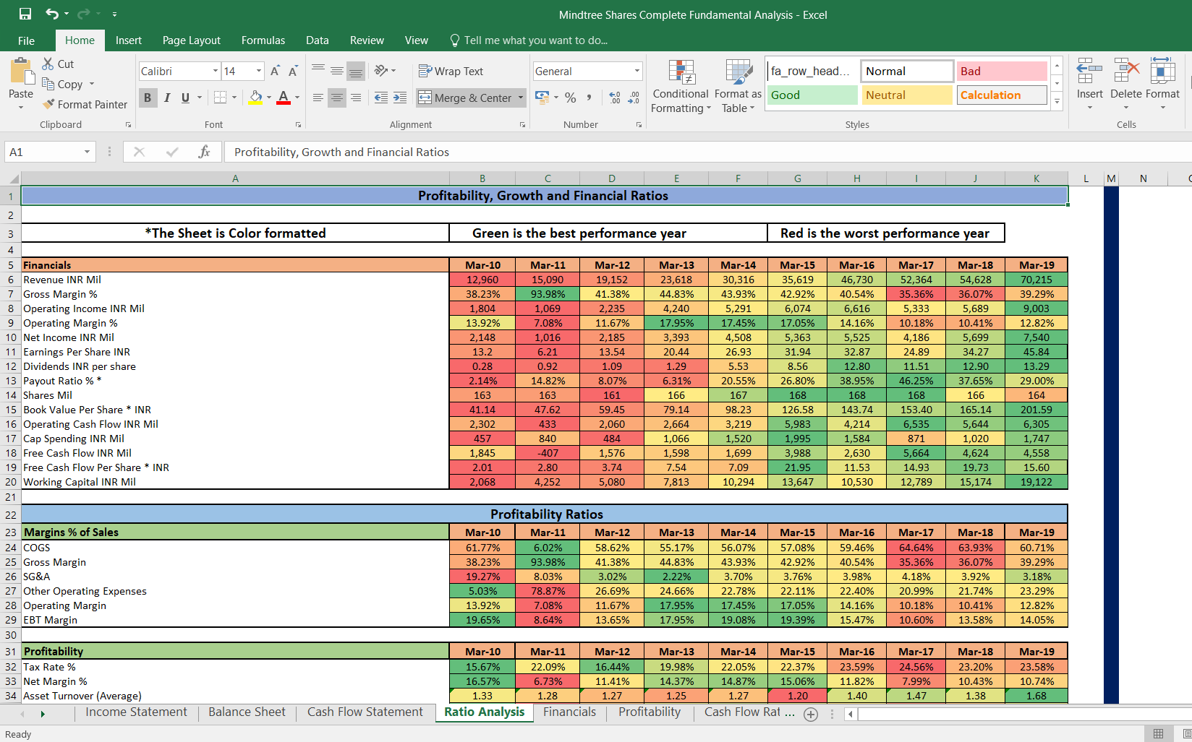Apply the Neutral cell style

click(x=907, y=95)
